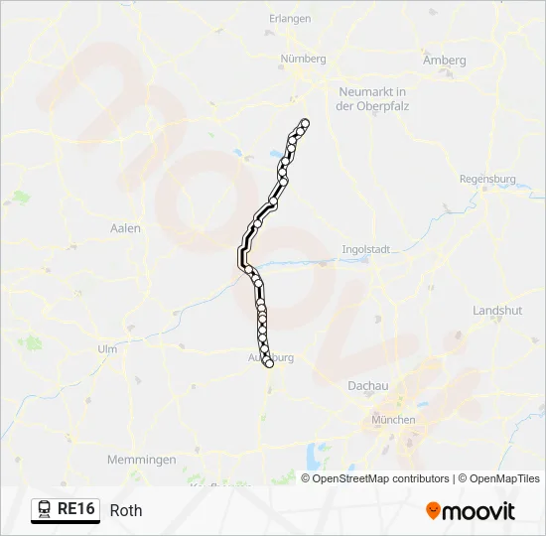Click the RE16 line number label
Viewport: 546px width, 536px height.
coord(75,508)
